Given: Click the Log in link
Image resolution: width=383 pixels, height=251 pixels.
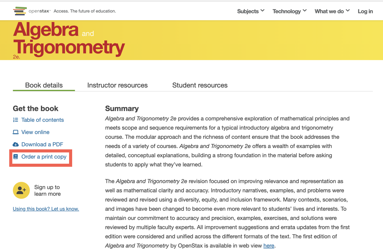Looking at the screenshot, I should (x=365, y=11).
